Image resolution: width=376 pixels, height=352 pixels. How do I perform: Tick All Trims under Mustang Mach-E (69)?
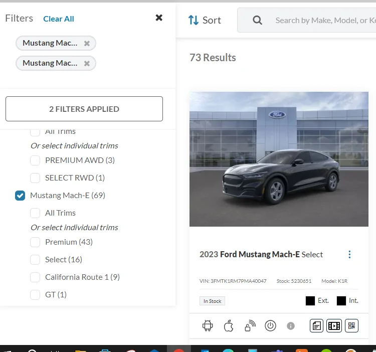[x=35, y=213]
